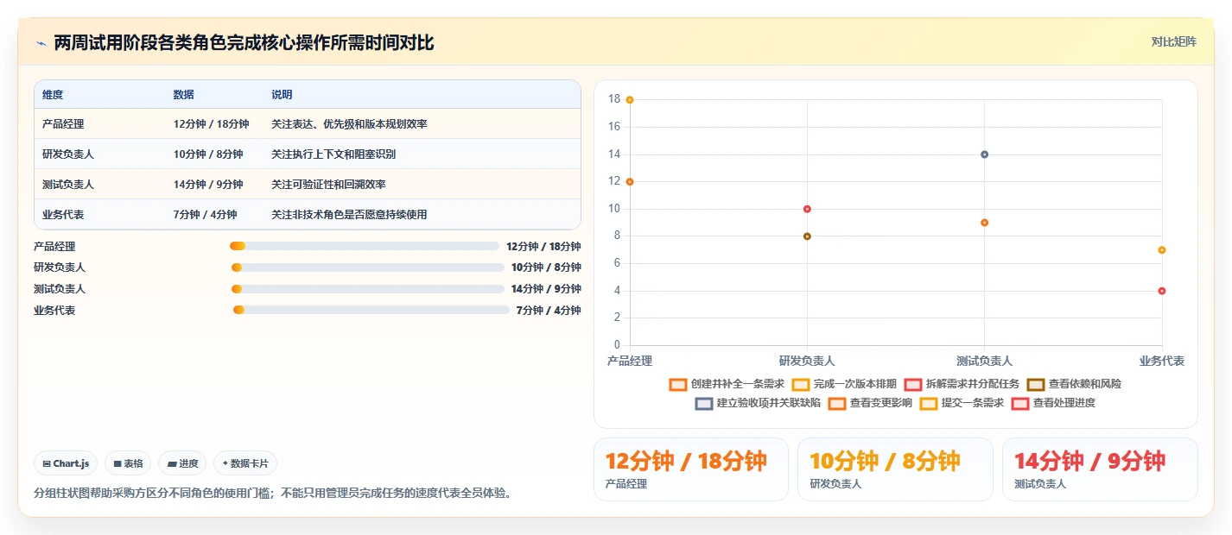1232x535 pixels.
Task: Click the text 关注非技术角色是否愿意持续使用
Action: (349, 215)
